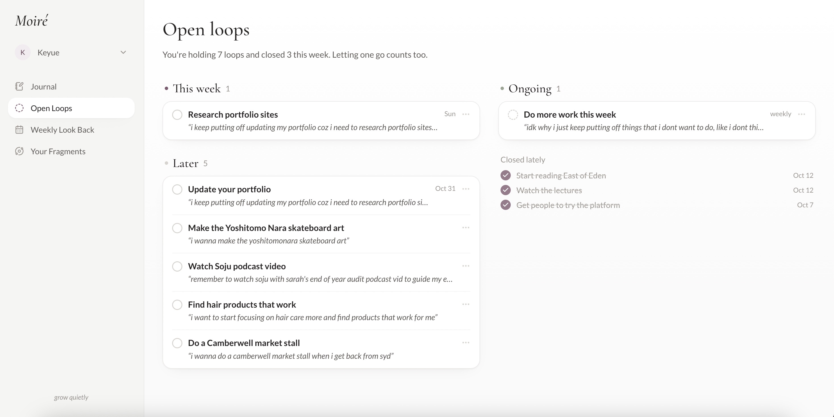Screen dimensions: 834x417
Task: Open the more options for Research portfolio sites
Action: pos(466,114)
